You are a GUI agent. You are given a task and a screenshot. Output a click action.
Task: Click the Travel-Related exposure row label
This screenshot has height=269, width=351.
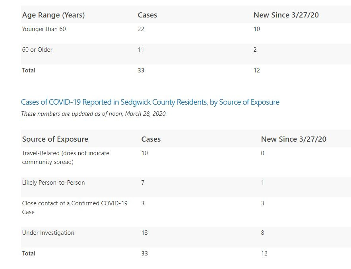[66, 158]
